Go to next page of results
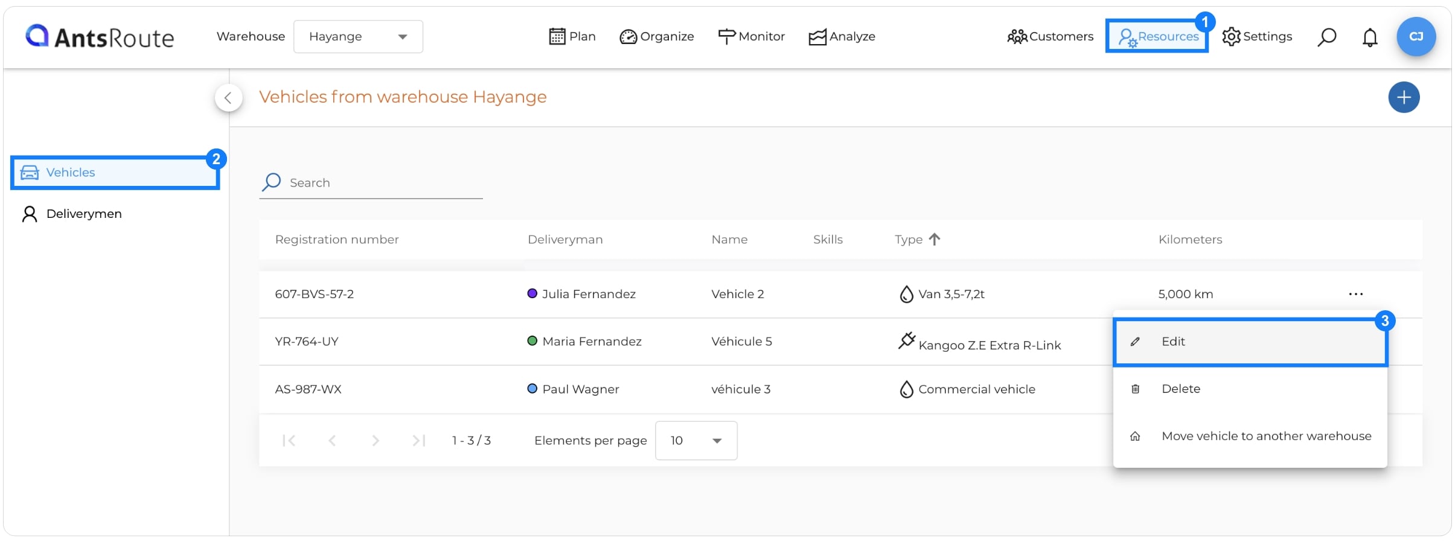Viewport: 1455px width, 542px height. coord(376,441)
